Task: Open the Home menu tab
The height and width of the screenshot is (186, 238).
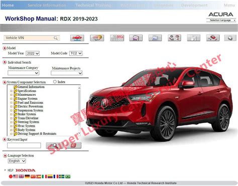Action: pos(8,5)
